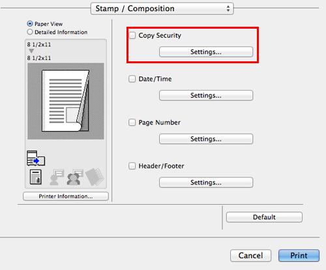The image size is (326, 270).
Task: Open Copy Security Settings
Action: pyautogui.click(x=206, y=52)
